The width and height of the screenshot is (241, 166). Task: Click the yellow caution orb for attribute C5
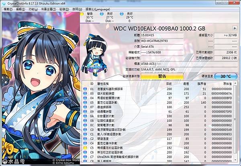tap(85, 148)
